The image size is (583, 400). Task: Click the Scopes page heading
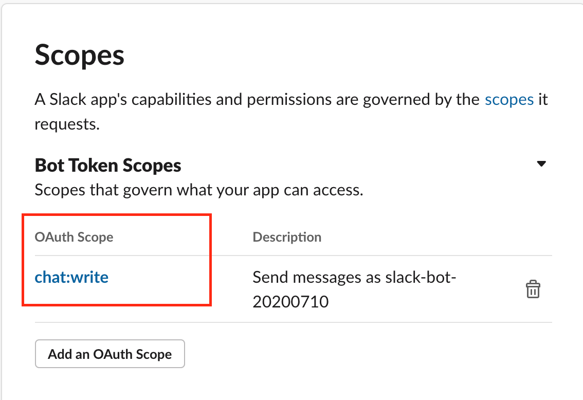[x=79, y=55]
